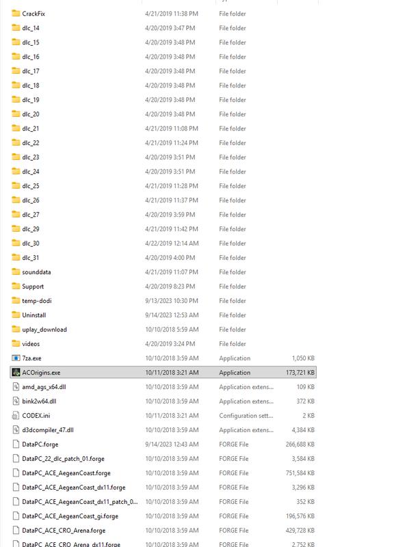Screen dimensions: 405x547
Task: Select the DataPC.forge file name
Action: tap(40, 444)
